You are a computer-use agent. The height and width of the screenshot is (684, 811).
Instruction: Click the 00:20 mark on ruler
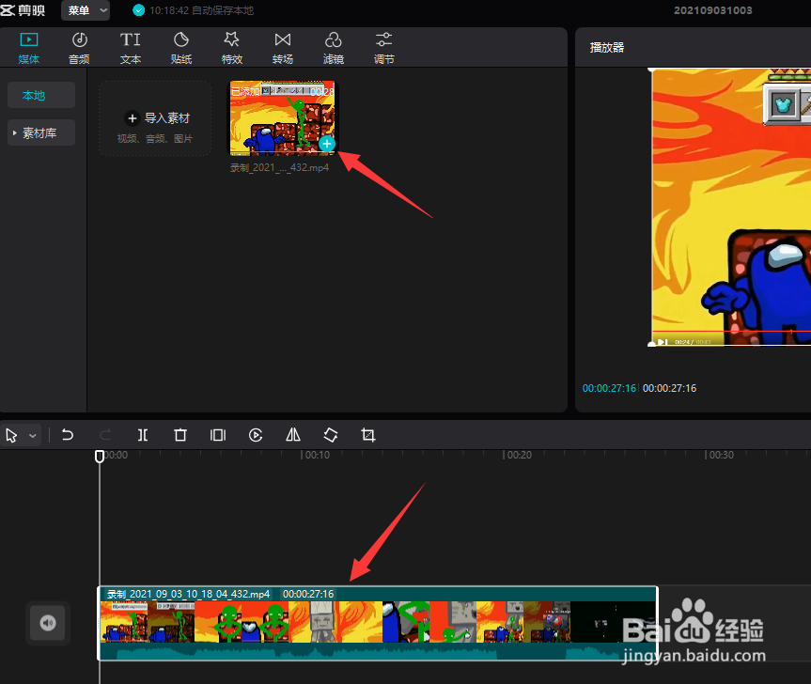tap(518, 455)
